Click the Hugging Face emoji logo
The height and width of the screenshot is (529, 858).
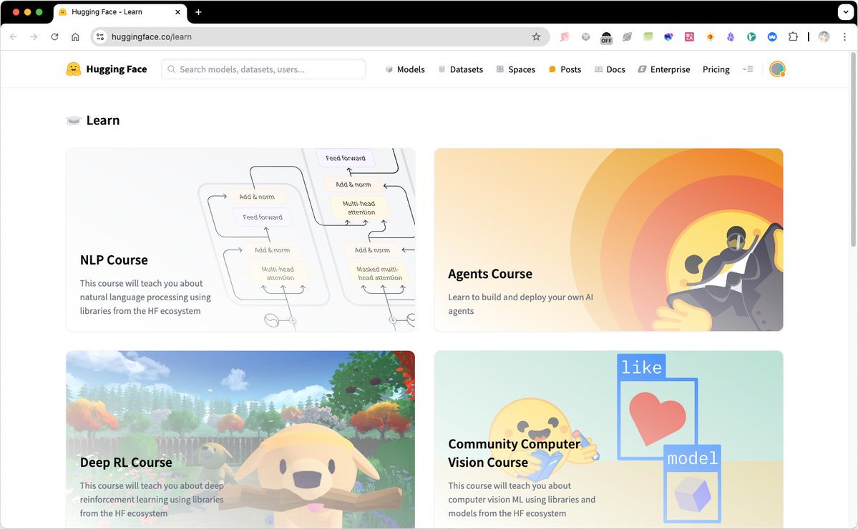point(73,69)
